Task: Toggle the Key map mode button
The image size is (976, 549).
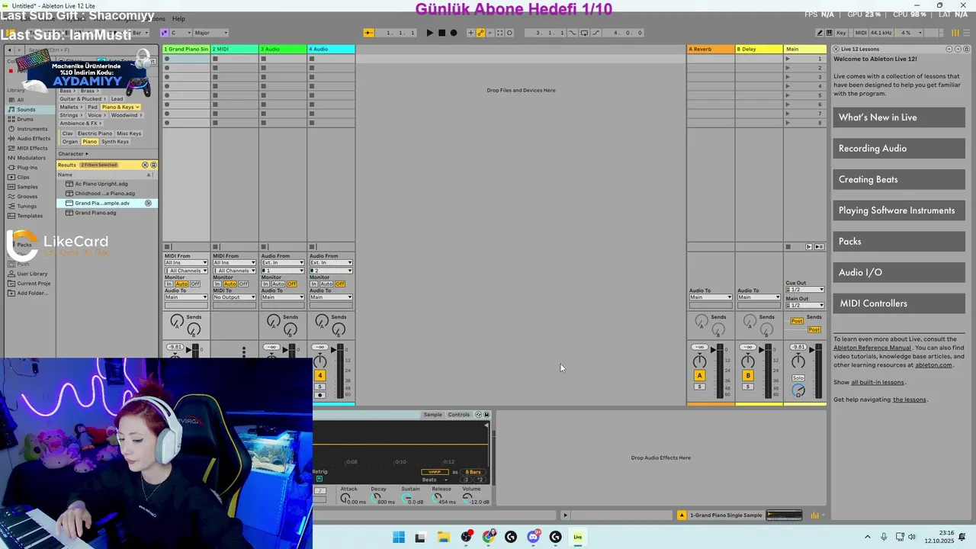Action: coord(842,33)
